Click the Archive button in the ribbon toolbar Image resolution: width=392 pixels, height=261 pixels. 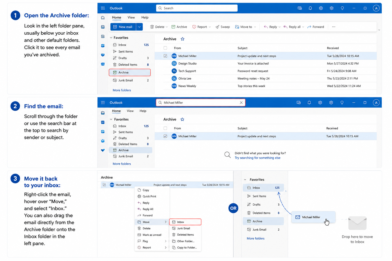pos(179,27)
